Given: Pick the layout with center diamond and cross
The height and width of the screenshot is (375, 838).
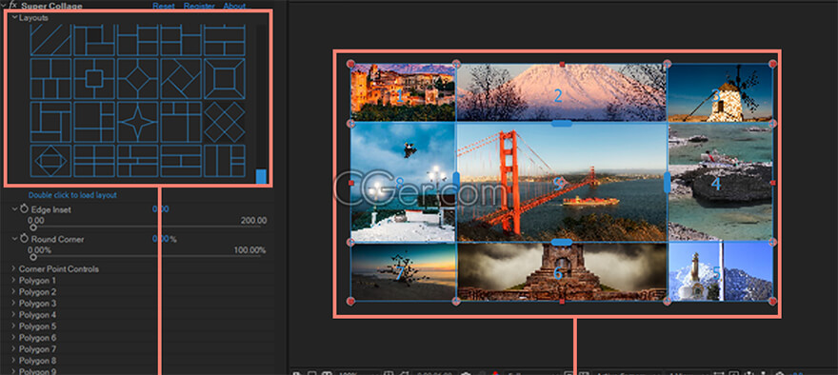Looking at the screenshot, I should coord(138,79).
